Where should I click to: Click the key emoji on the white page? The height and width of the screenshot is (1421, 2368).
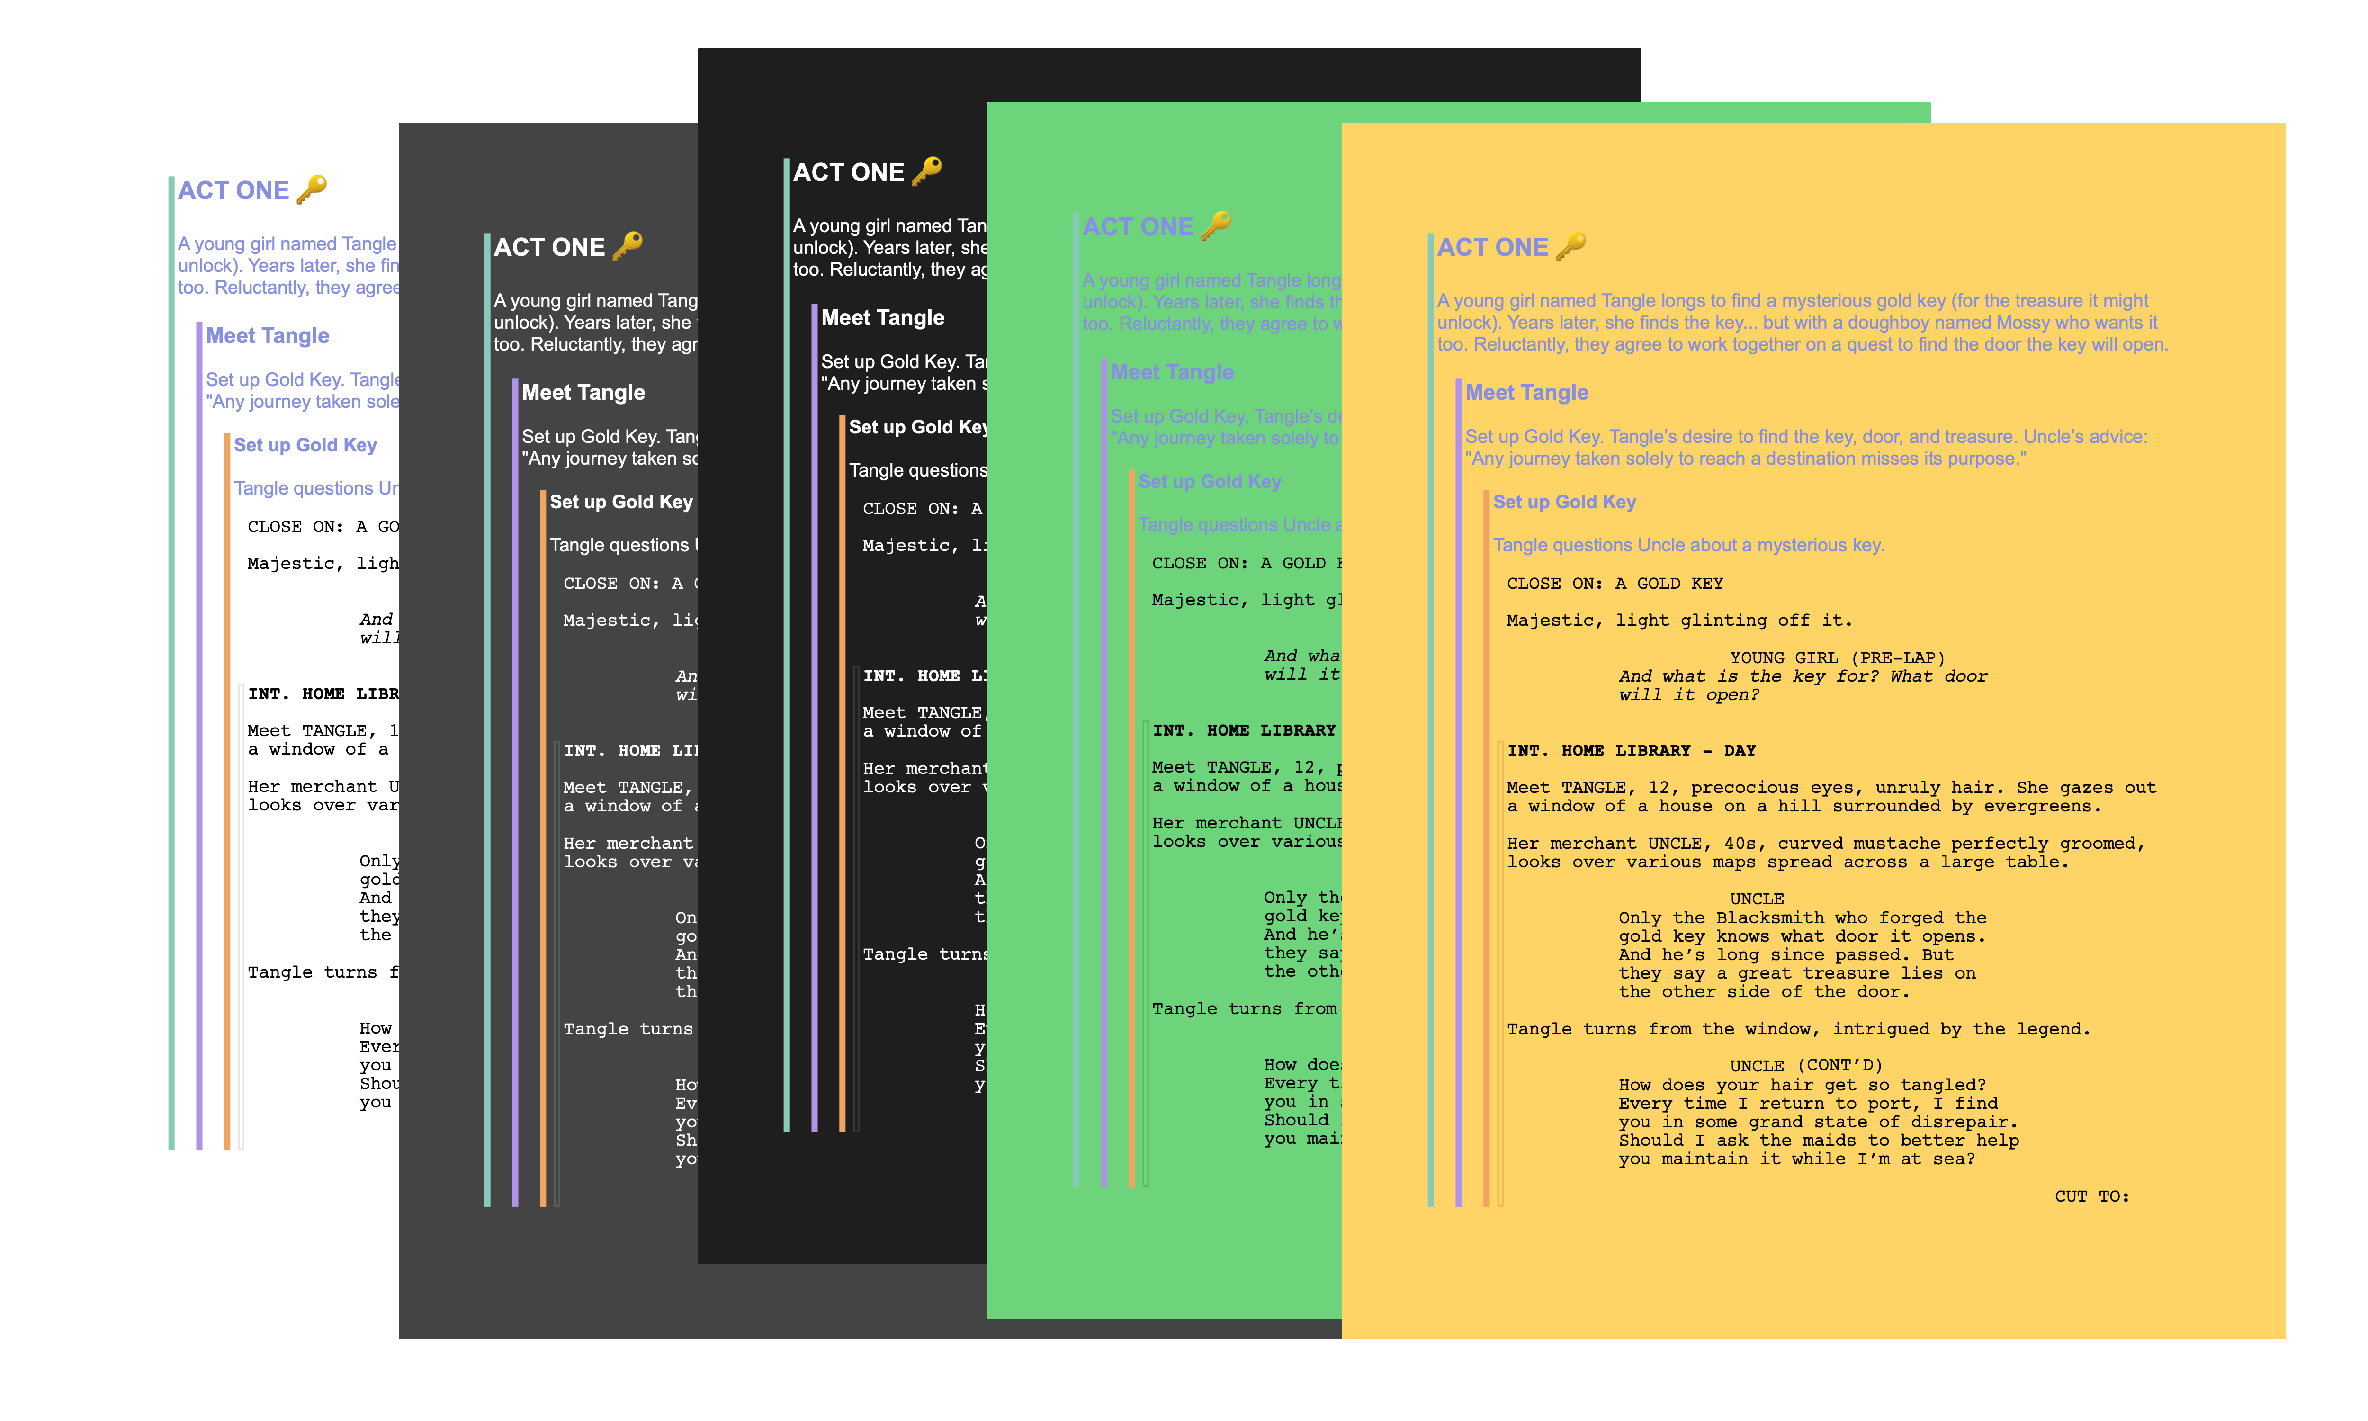pyautogui.click(x=312, y=189)
